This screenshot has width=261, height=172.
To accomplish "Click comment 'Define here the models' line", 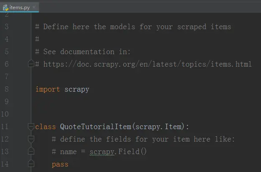I will click(x=133, y=27).
